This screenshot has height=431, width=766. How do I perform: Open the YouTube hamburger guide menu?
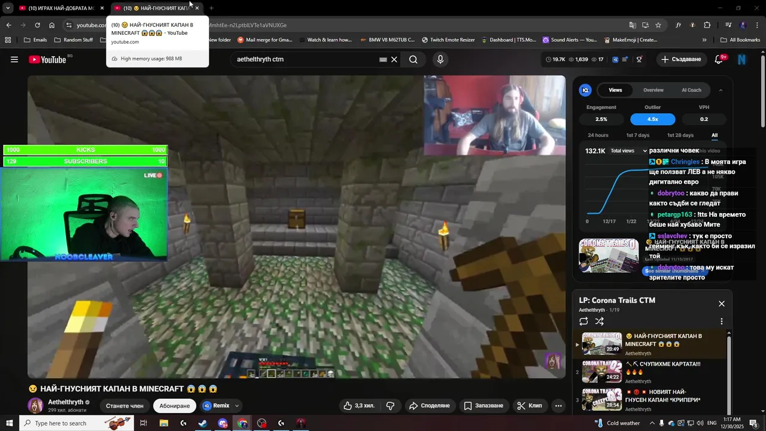click(x=14, y=59)
